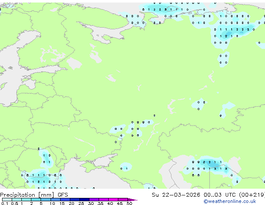The height and width of the screenshot is (205, 265).
Task: Click the legend value label '10'
Action: [x=52, y=203]
